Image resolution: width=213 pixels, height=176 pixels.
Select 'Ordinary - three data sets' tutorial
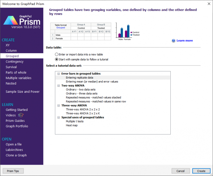tap(82, 94)
